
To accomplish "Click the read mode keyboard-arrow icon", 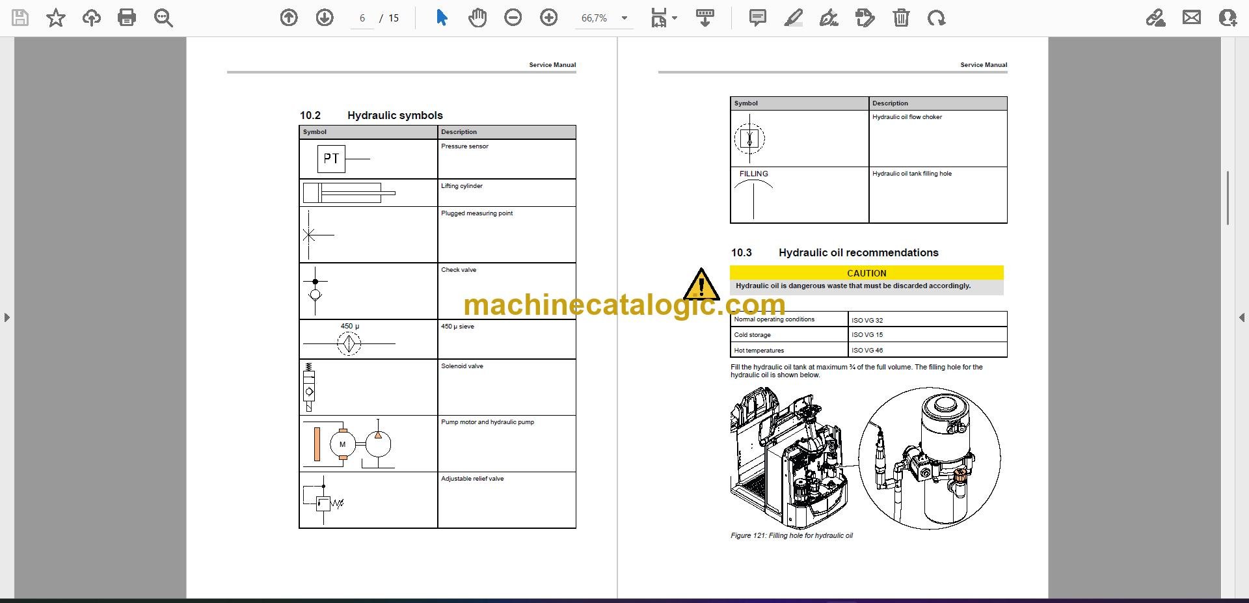I will (x=705, y=18).
